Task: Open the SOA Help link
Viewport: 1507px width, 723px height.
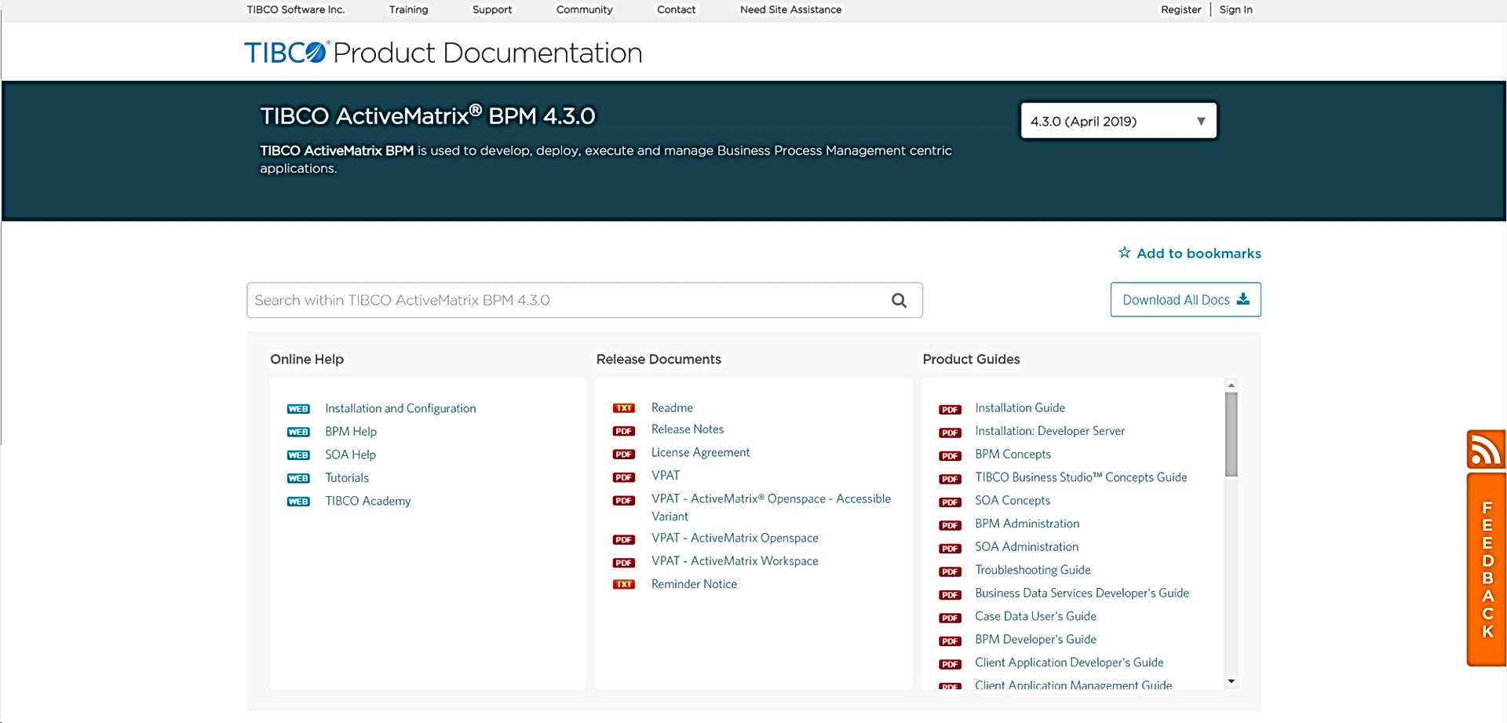Action: [349, 455]
